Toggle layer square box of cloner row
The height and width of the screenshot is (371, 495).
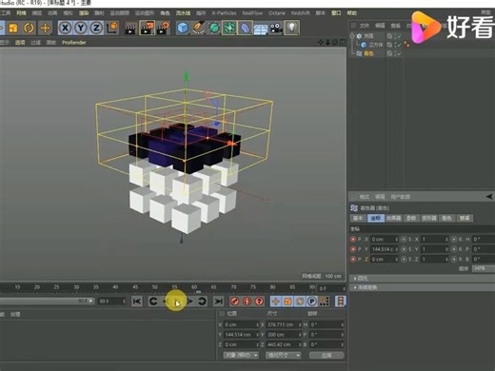coord(389,36)
